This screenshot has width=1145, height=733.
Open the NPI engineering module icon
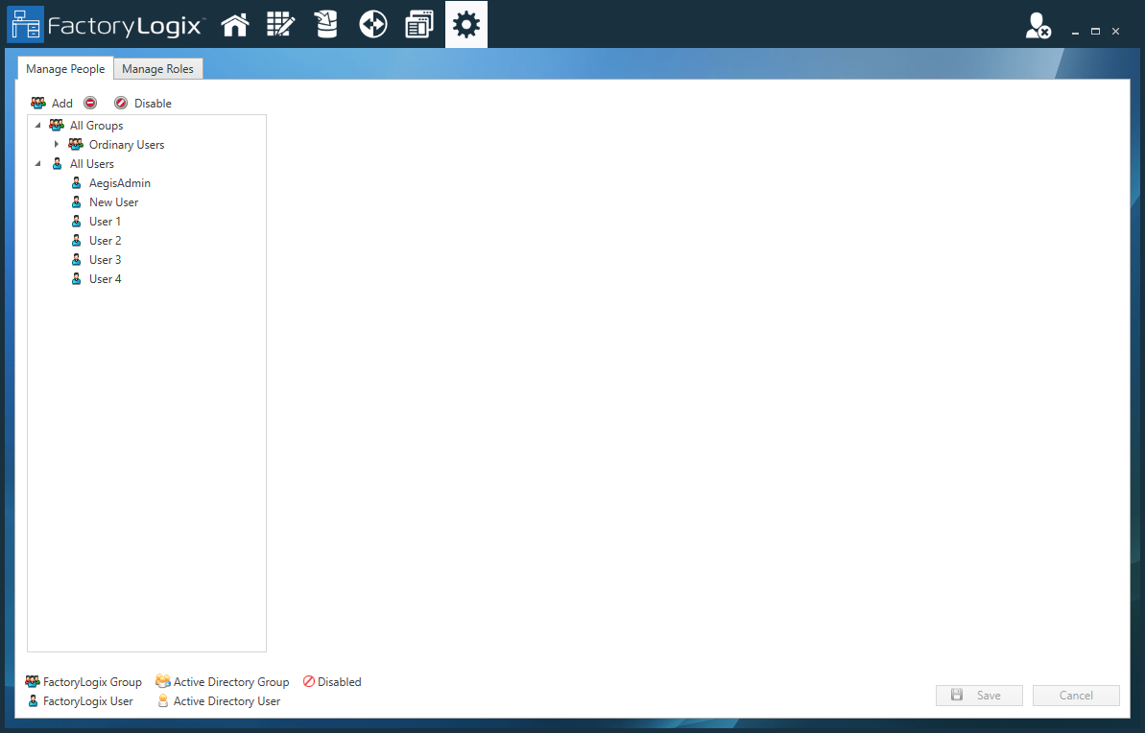(x=280, y=24)
